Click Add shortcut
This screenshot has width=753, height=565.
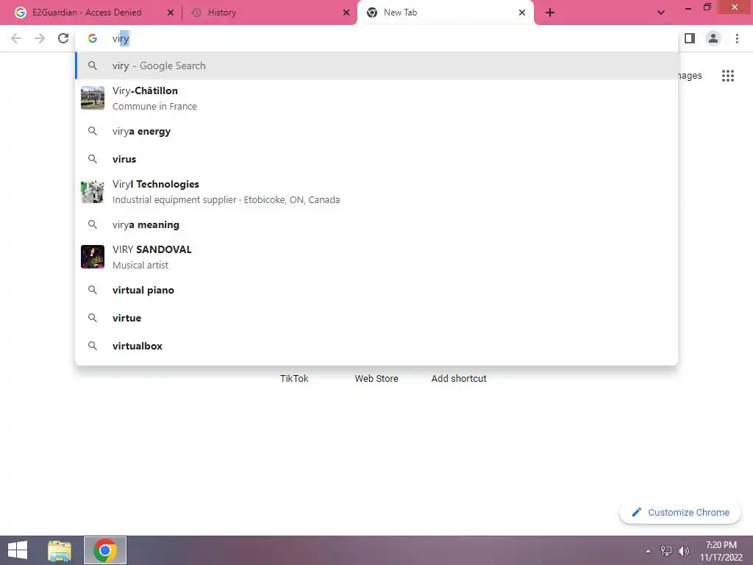(x=459, y=379)
